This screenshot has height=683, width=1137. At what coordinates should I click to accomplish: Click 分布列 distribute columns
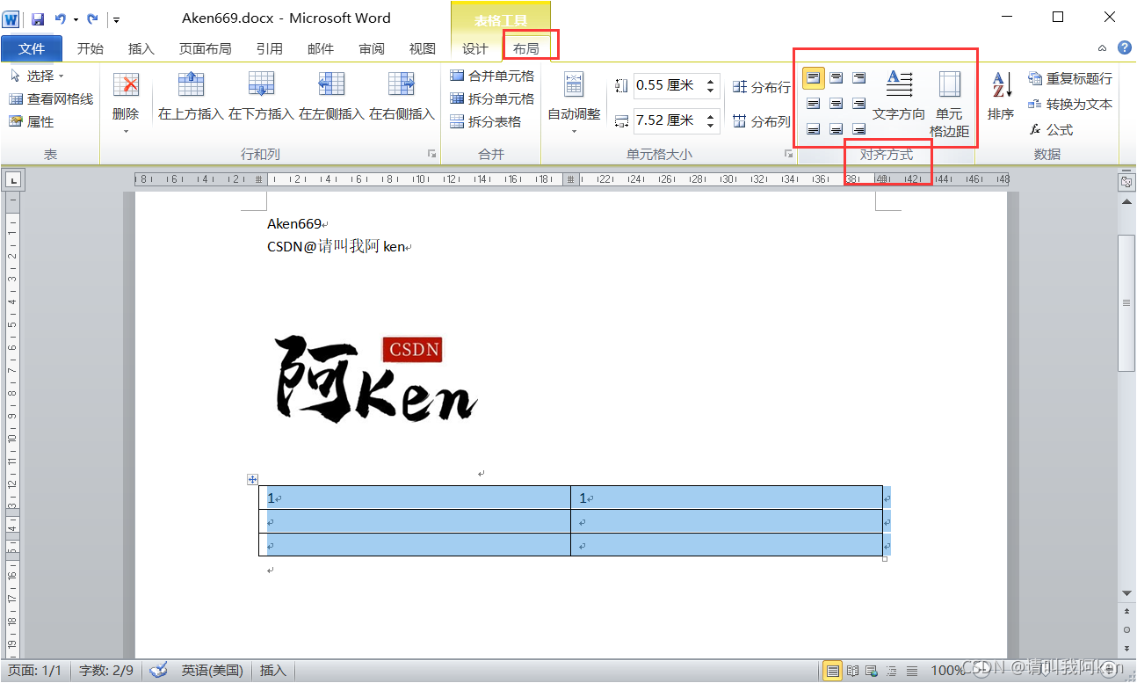[762, 122]
